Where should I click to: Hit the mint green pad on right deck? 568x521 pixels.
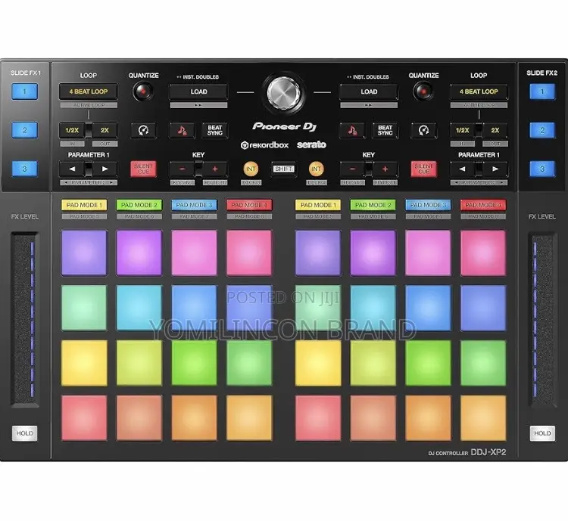coord(318,308)
